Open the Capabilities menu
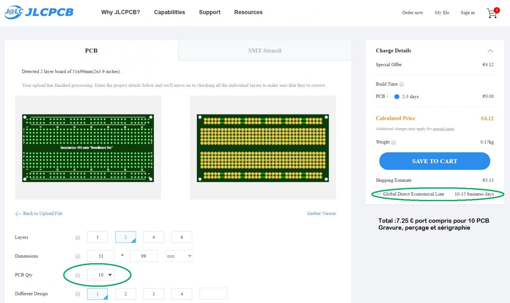Viewport: 510px width, 303px height. pos(169,12)
